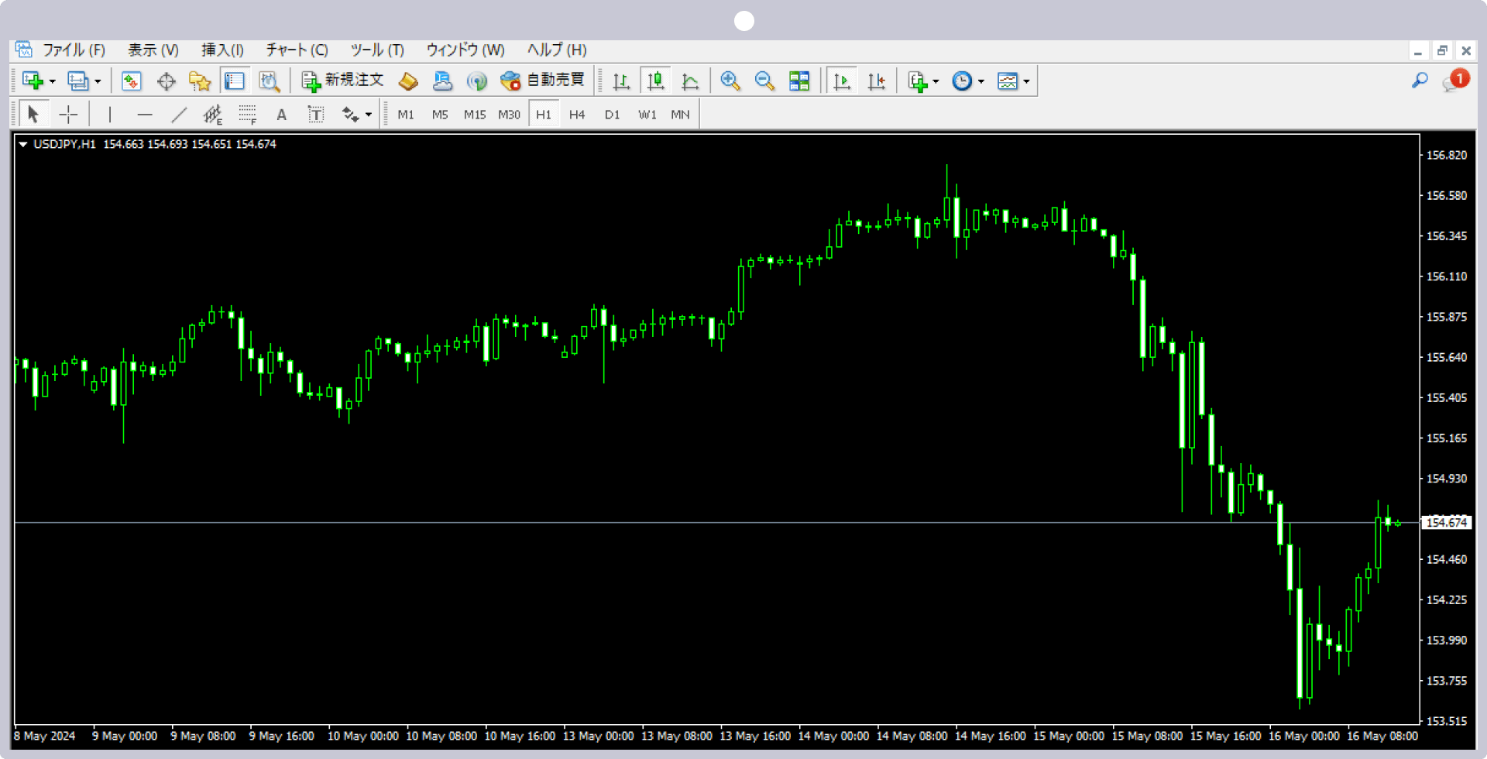Switch timeframe to M15
The height and width of the screenshot is (759, 1487).
coord(475,115)
